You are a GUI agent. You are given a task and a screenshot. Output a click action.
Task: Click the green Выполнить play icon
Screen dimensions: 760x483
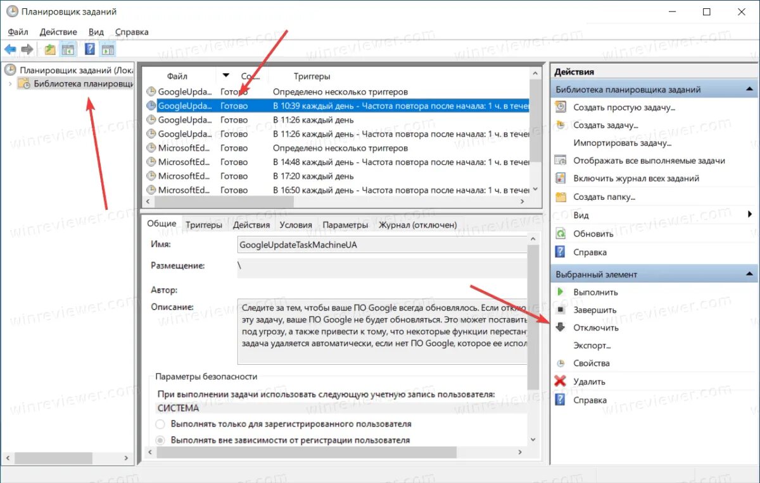(x=560, y=292)
